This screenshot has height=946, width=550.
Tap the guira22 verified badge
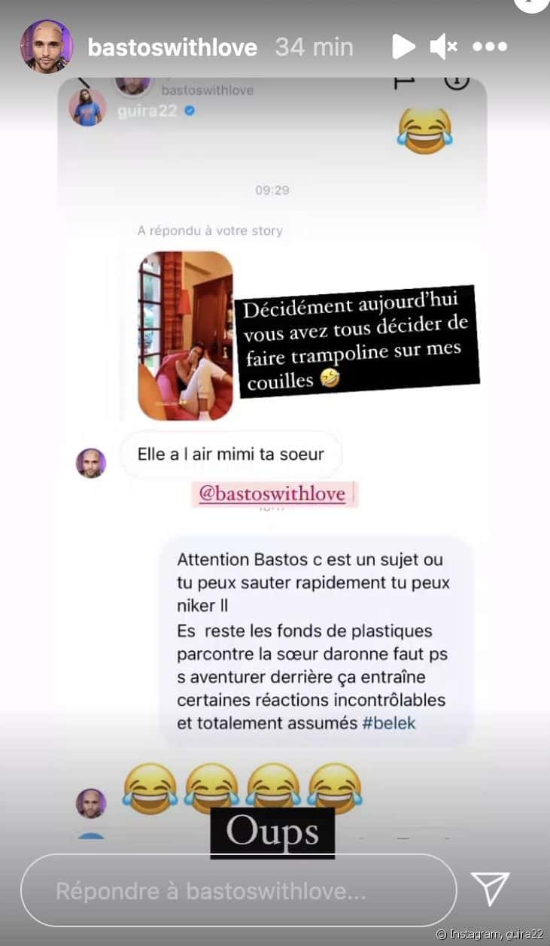point(190,111)
